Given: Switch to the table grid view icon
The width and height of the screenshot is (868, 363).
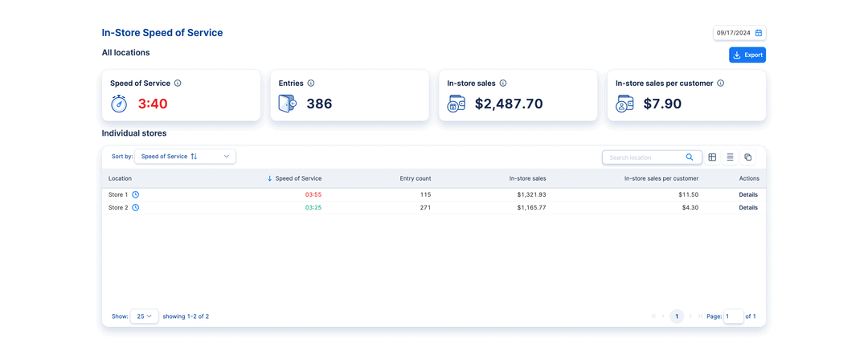Looking at the screenshot, I should point(712,157).
